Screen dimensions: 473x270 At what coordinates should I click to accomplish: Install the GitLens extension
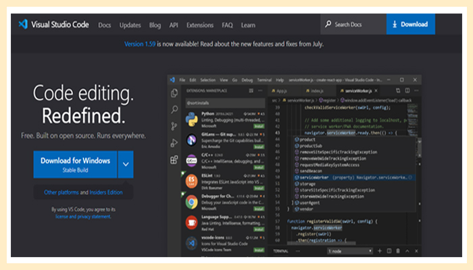pos(259,146)
